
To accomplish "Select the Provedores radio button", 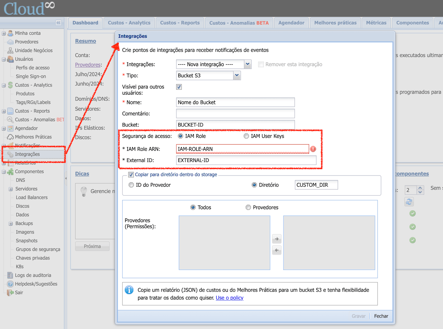I will tap(248, 207).
